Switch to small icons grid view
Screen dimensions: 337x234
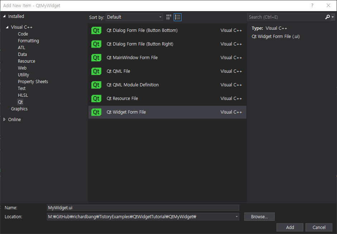[x=169, y=17]
